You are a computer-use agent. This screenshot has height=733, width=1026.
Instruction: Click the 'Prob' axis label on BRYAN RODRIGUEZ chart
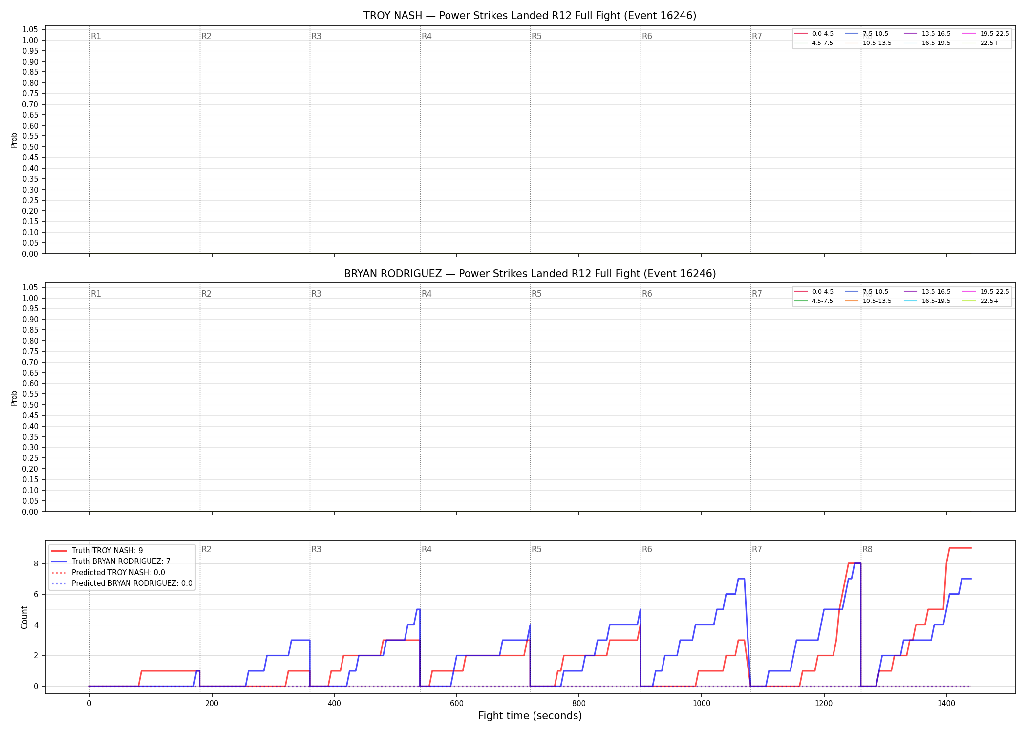pos(14,398)
